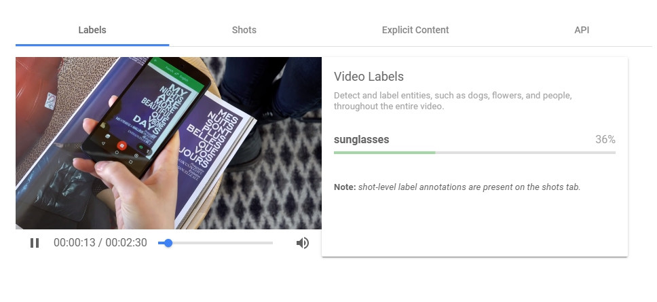Image resolution: width=657 pixels, height=302 pixels.
Task: Open the API tab
Action: pyautogui.click(x=582, y=30)
